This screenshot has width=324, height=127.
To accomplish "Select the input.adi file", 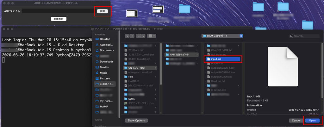I will tap(223, 59).
